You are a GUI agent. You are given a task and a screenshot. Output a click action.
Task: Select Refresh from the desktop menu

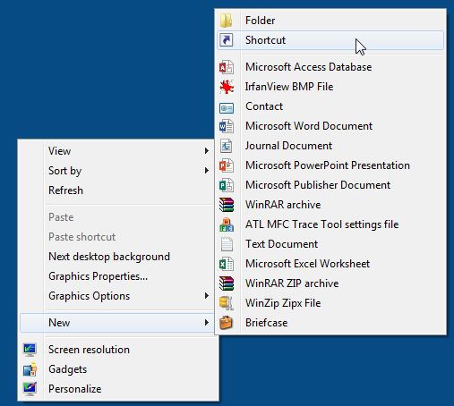point(118,190)
